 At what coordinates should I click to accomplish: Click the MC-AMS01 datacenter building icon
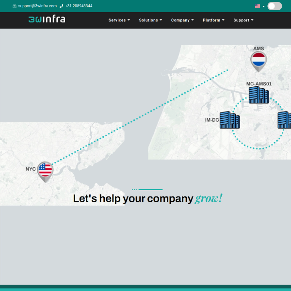259,95
